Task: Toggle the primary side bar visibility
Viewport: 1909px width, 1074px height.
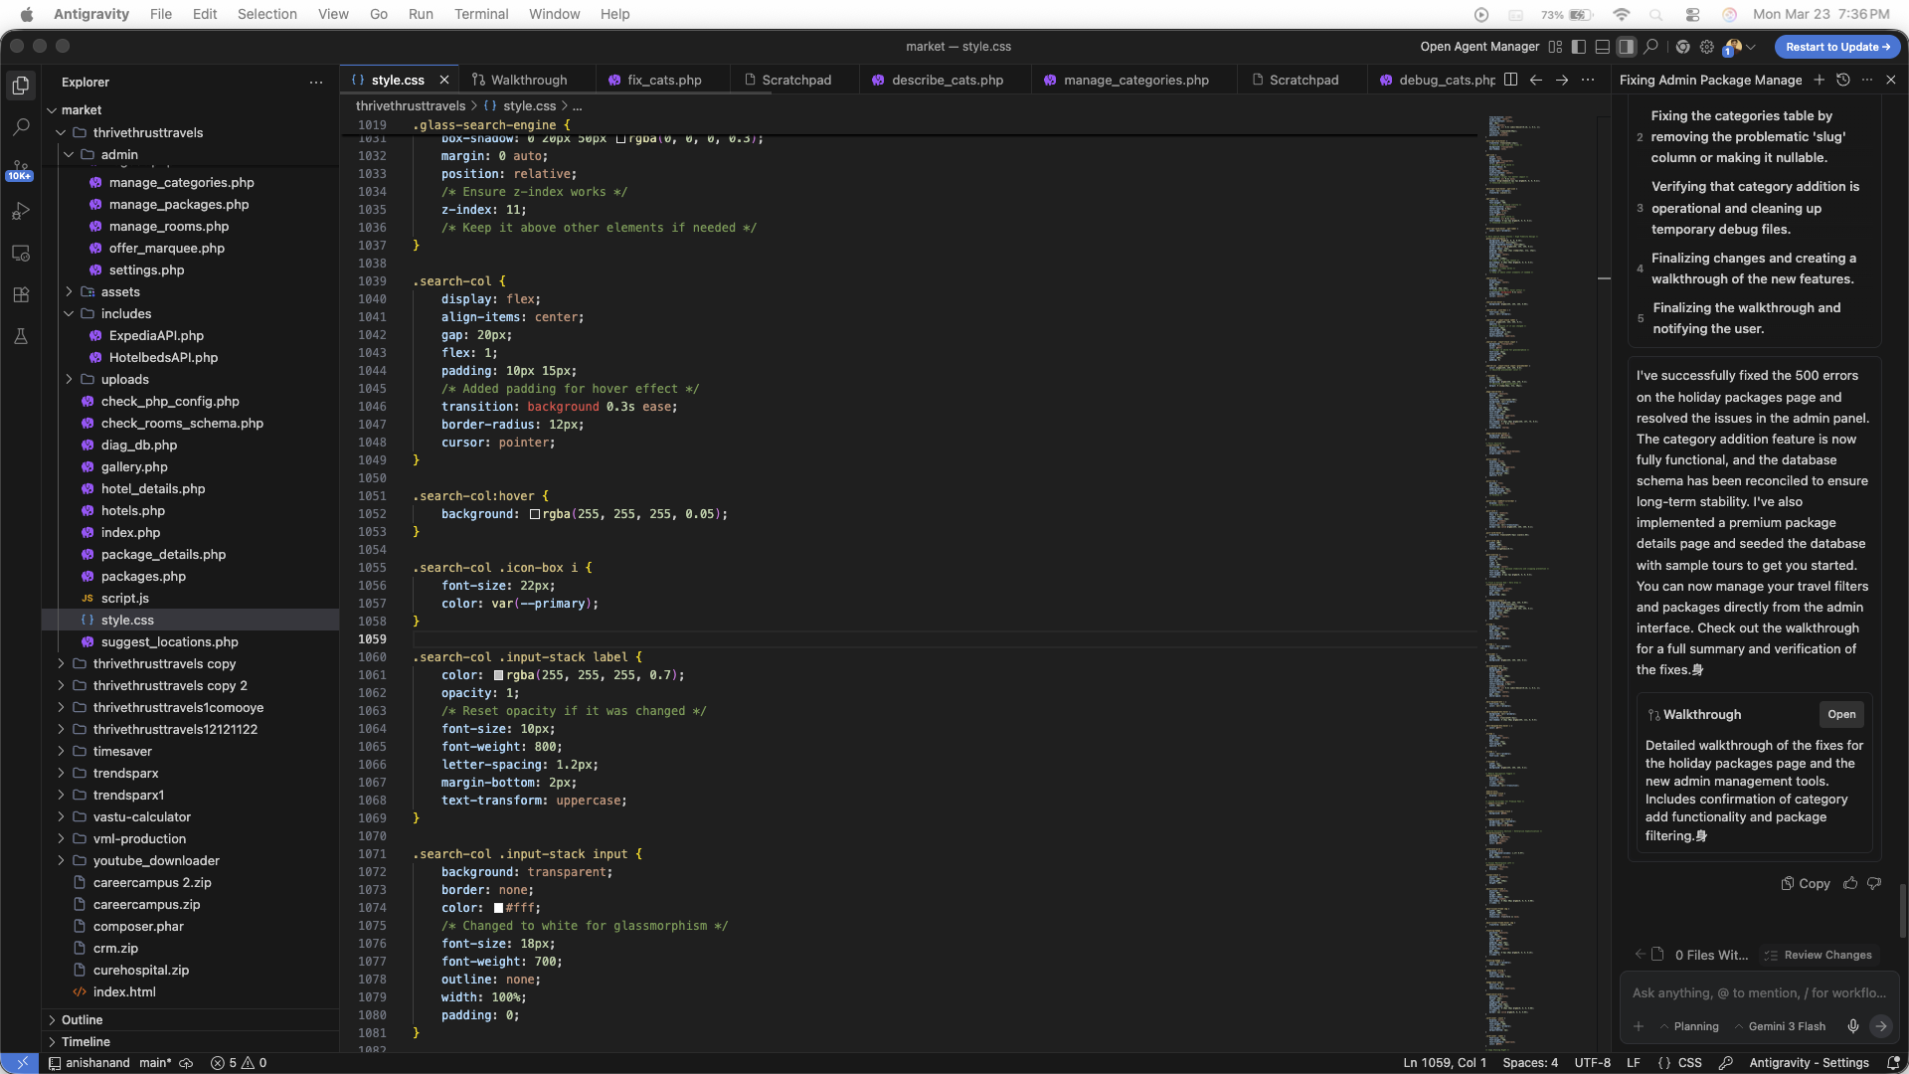Action: tap(1579, 47)
